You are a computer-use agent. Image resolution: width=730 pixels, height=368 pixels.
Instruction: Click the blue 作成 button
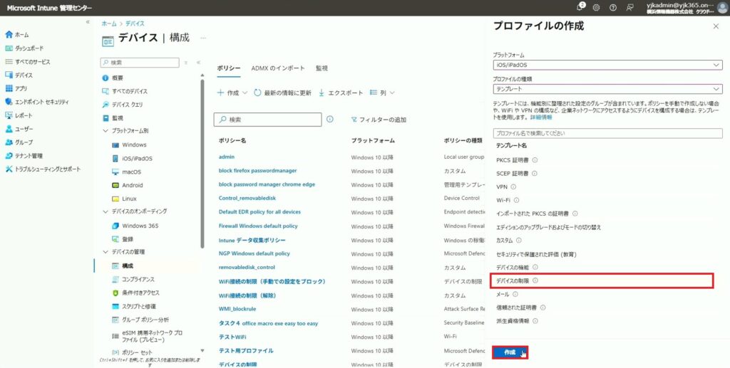coord(510,352)
